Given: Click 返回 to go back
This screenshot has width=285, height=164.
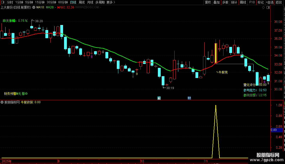Looking at the screenshot, I should (278, 2).
